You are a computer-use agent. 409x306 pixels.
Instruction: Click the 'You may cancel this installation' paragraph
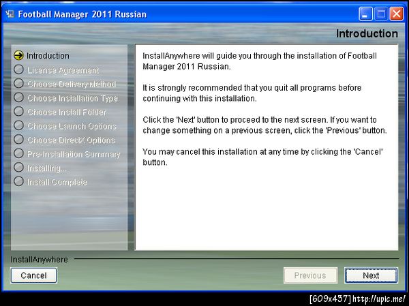pyautogui.click(x=262, y=157)
